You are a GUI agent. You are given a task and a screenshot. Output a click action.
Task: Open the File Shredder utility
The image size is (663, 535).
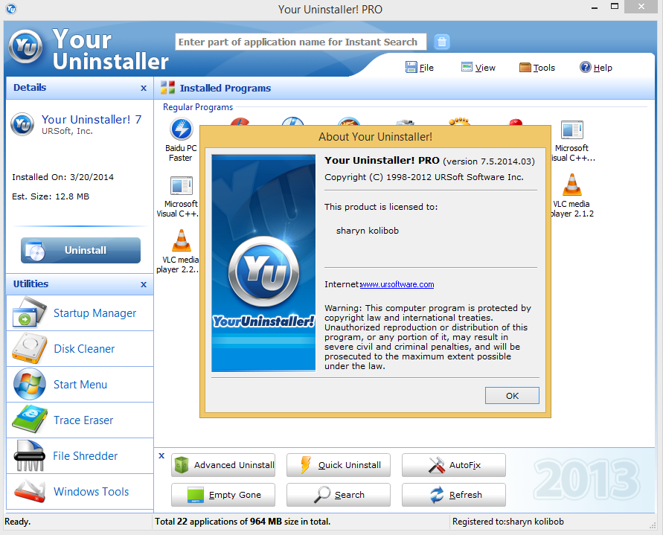coord(80,456)
